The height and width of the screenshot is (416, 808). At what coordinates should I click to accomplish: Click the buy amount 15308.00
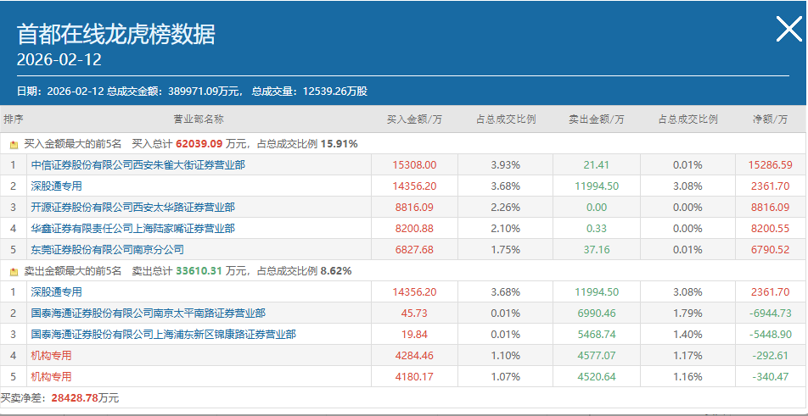414,165
